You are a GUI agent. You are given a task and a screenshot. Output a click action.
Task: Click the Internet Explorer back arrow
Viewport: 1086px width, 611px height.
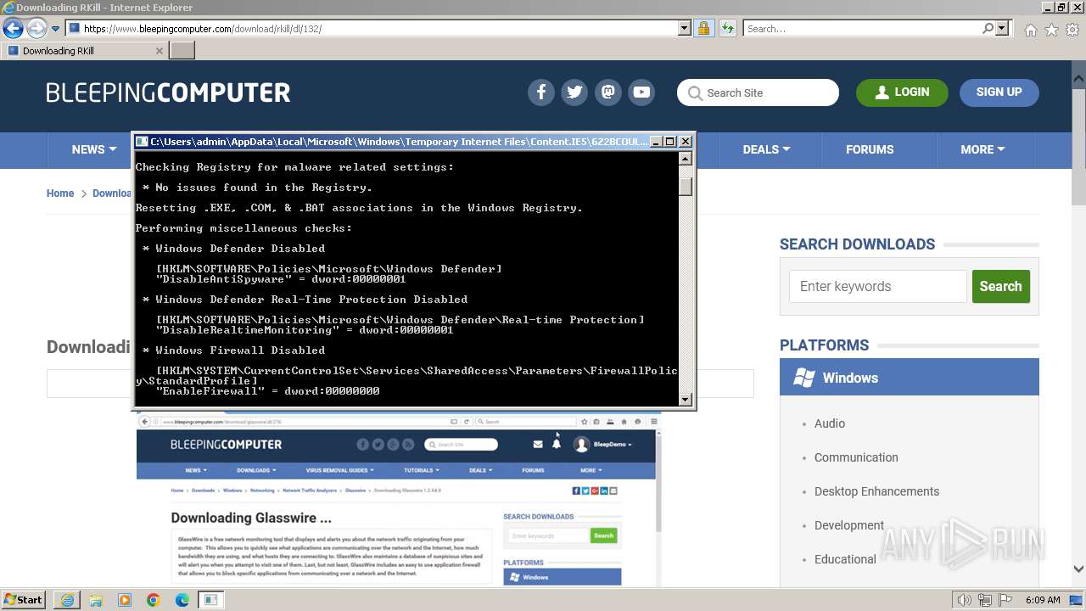pos(13,29)
